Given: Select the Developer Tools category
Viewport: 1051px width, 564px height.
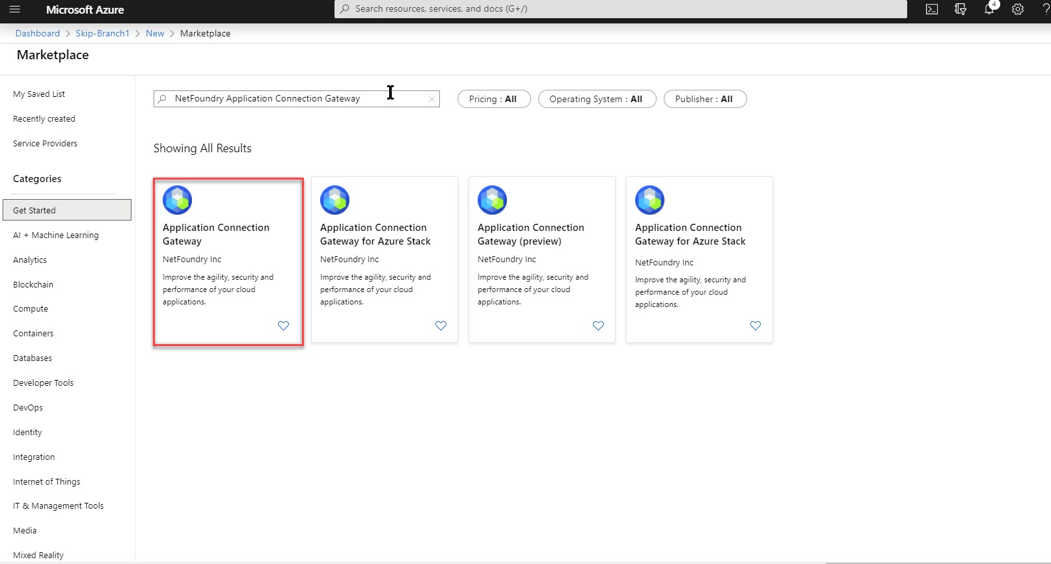Looking at the screenshot, I should [43, 383].
